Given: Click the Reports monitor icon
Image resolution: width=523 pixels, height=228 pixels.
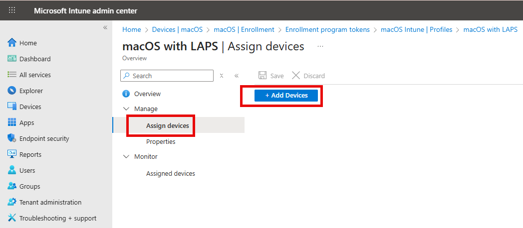Looking at the screenshot, I should tap(12, 154).
